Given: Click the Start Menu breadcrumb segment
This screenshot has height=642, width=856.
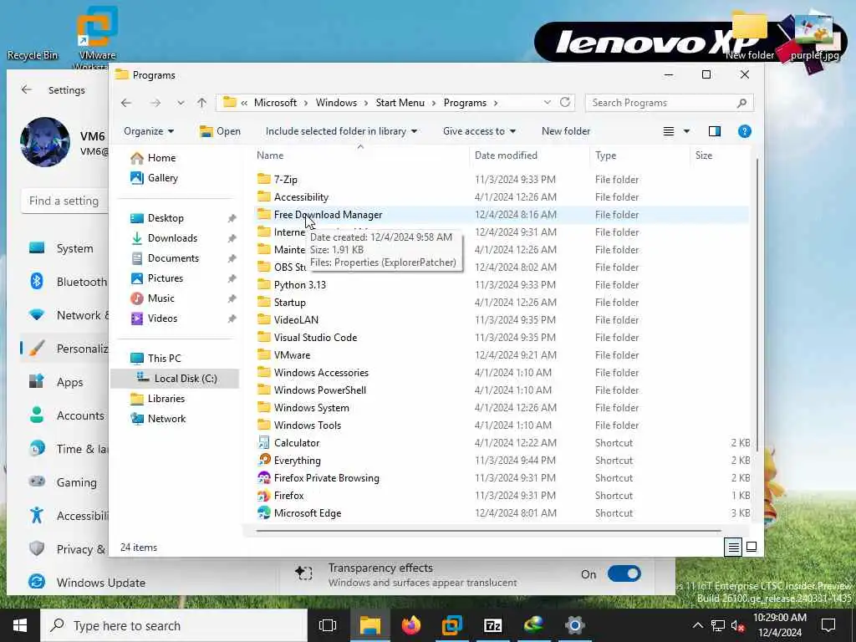Looking at the screenshot, I should click(x=400, y=103).
